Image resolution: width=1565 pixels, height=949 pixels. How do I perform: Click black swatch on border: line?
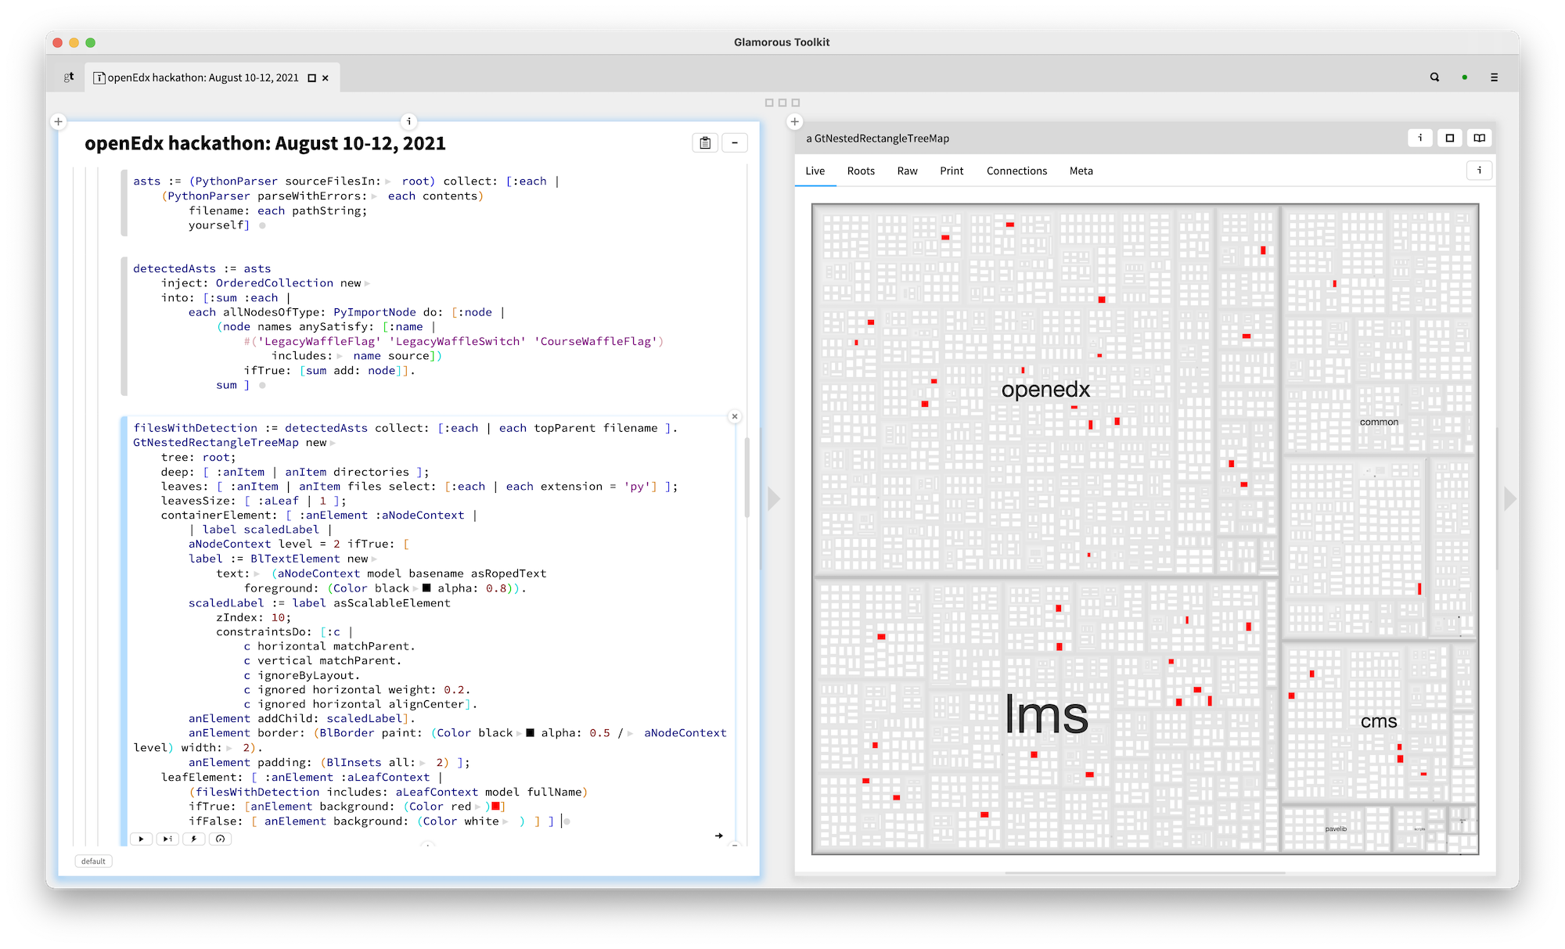click(530, 733)
